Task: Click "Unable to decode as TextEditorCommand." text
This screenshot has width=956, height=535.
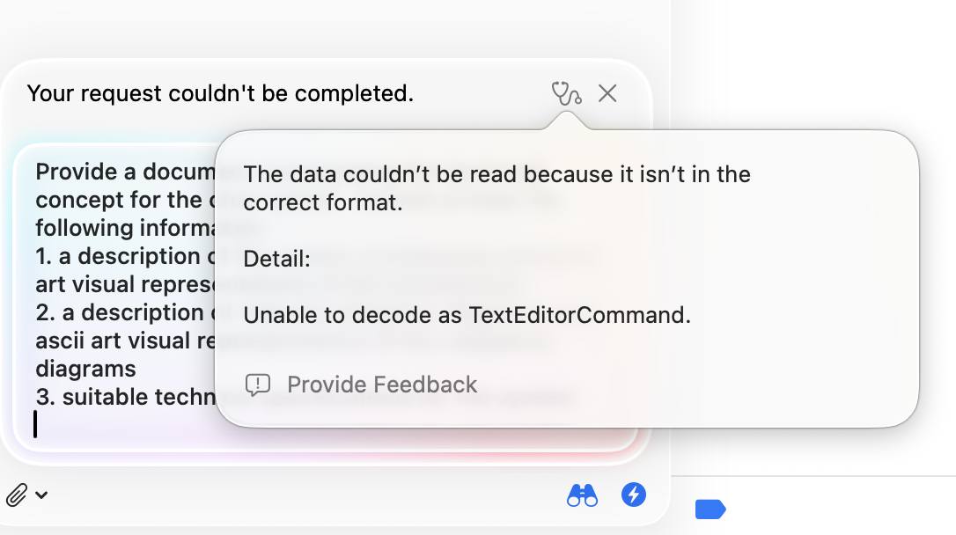Action: click(467, 315)
